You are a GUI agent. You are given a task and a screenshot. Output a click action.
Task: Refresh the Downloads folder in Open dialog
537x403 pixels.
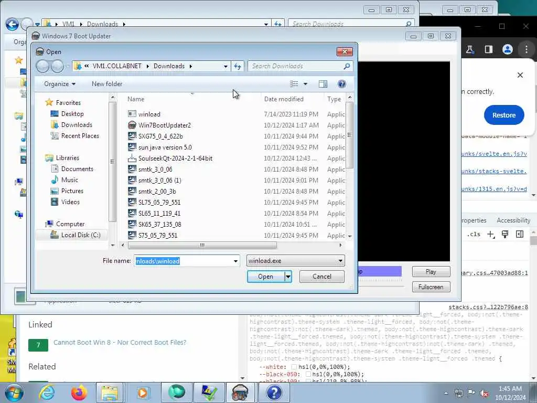point(238,66)
